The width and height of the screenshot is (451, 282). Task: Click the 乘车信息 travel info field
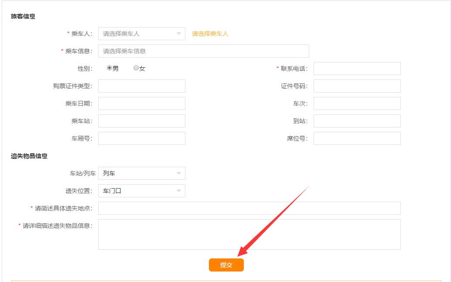204,51
